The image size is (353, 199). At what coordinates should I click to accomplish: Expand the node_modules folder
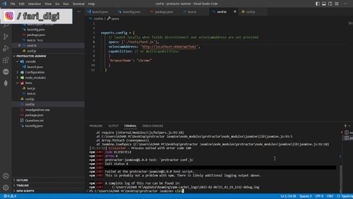pos(49,77)
